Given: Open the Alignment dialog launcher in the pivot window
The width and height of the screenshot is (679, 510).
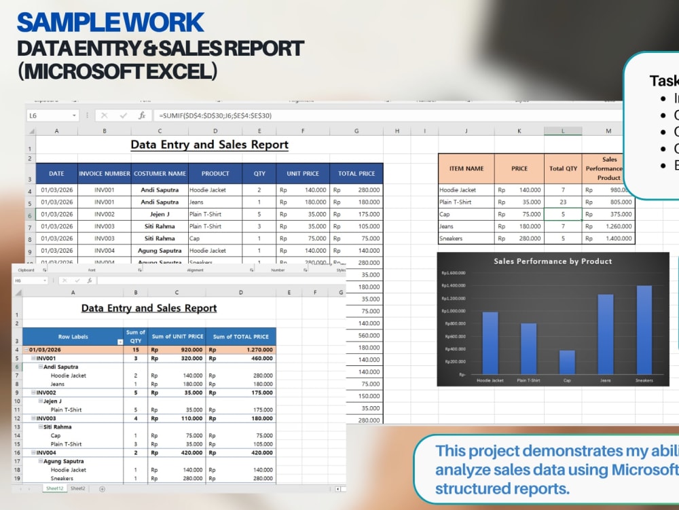Looking at the screenshot, I should (252, 270).
